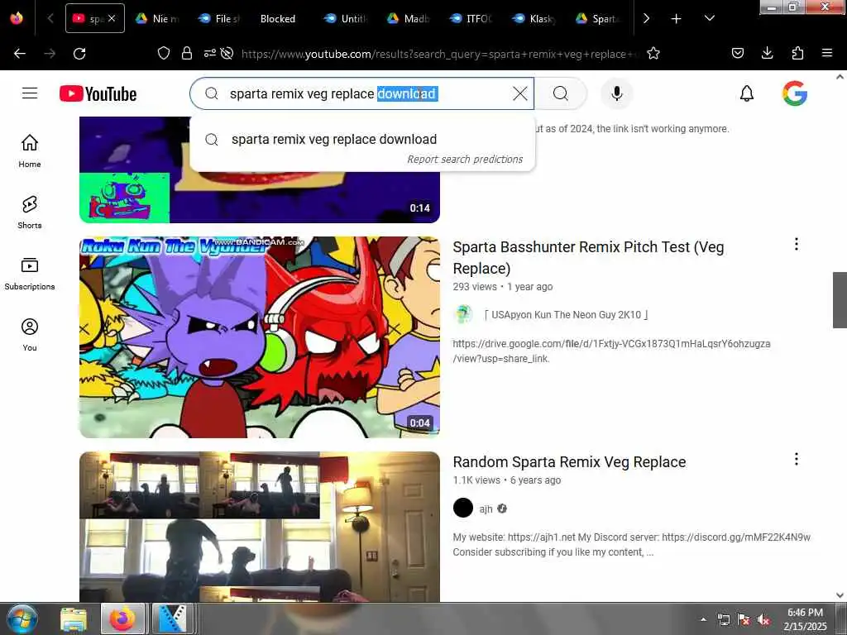Open File Explorer from the taskbar

(x=74, y=618)
